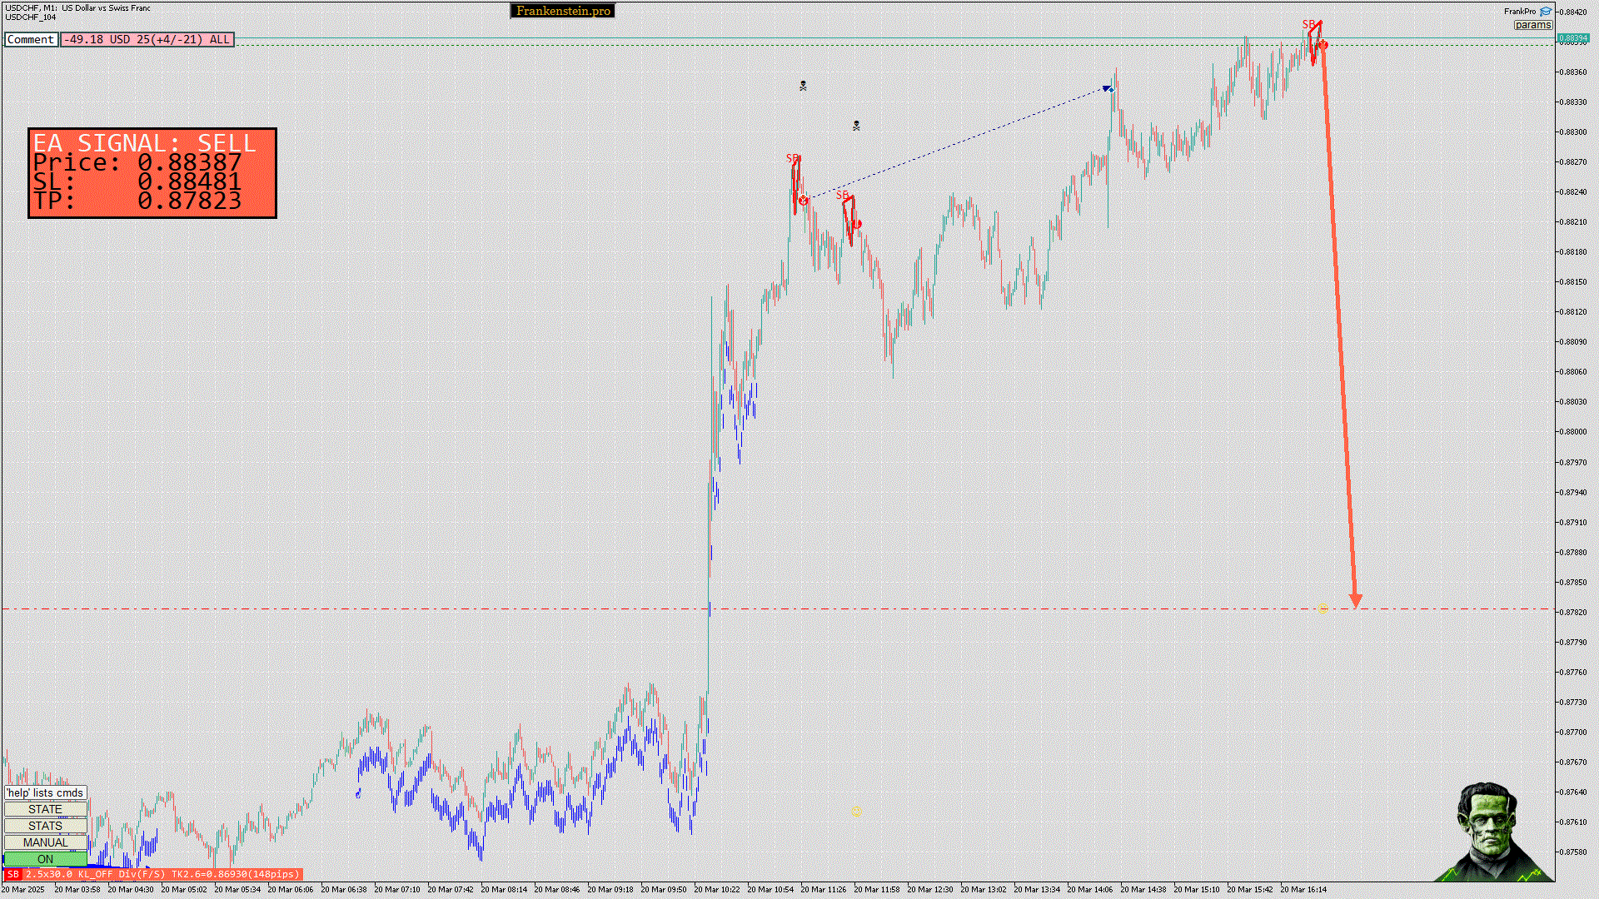Click the FrankPro expert advisor hat icon
This screenshot has width=1599, height=899.
click(x=1546, y=12)
